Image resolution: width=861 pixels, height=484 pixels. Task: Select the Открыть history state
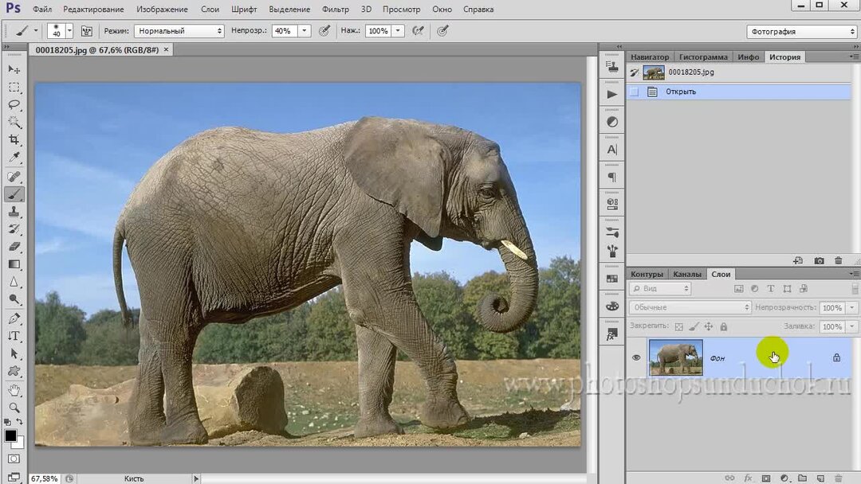[739, 92]
